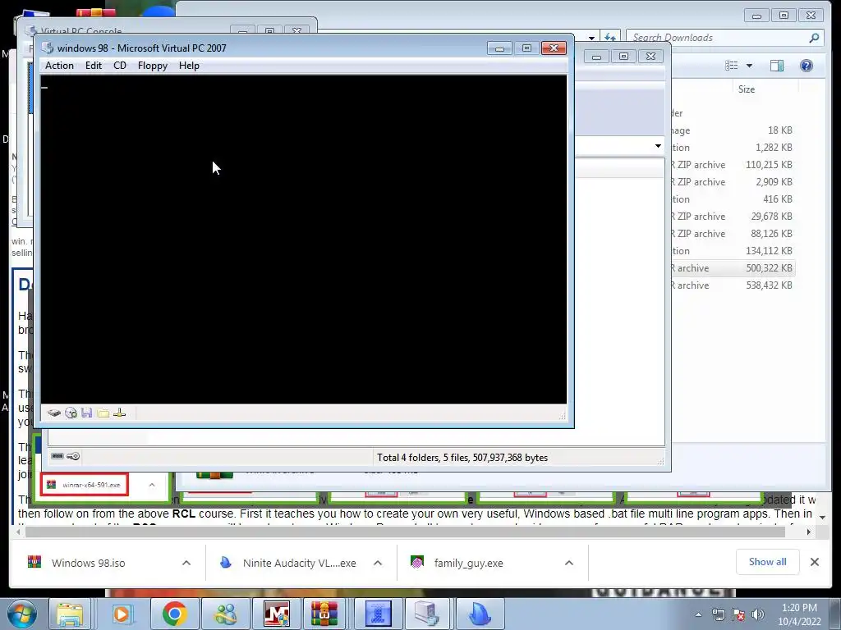
Task: Click the drive icon in WinRAR status bar
Action: (x=57, y=456)
